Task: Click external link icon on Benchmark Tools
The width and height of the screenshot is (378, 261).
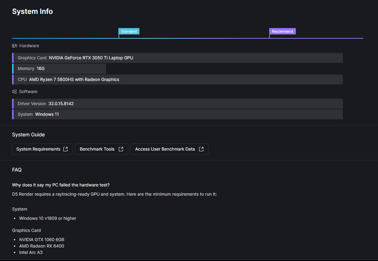Action: (x=121, y=149)
